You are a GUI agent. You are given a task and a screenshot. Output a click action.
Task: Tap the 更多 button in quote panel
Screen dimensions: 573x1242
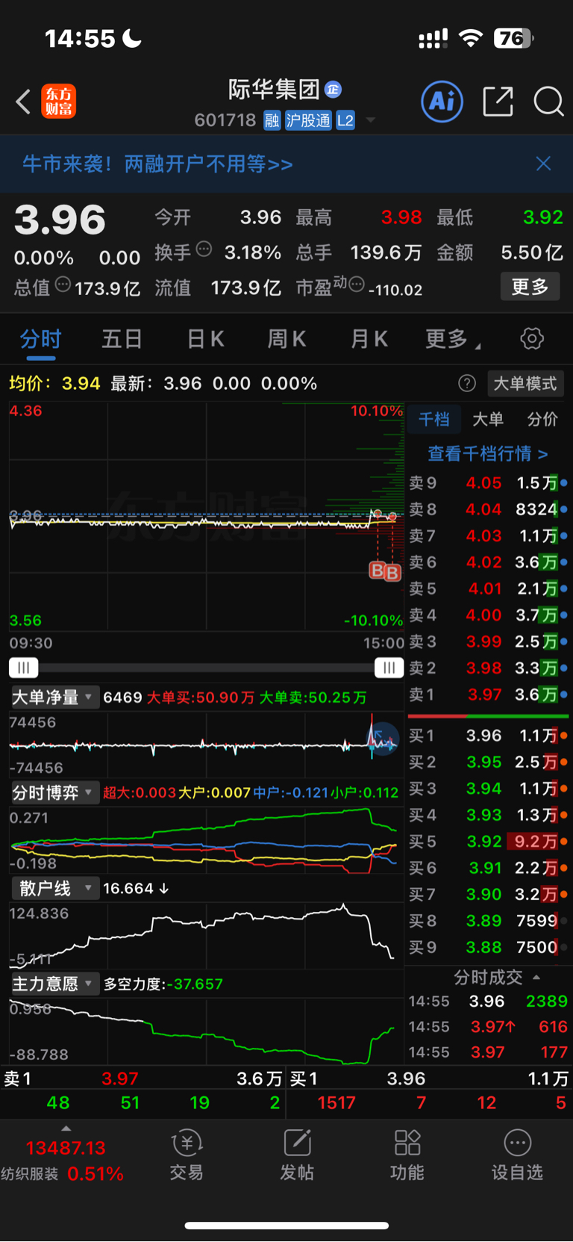[530, 286]
